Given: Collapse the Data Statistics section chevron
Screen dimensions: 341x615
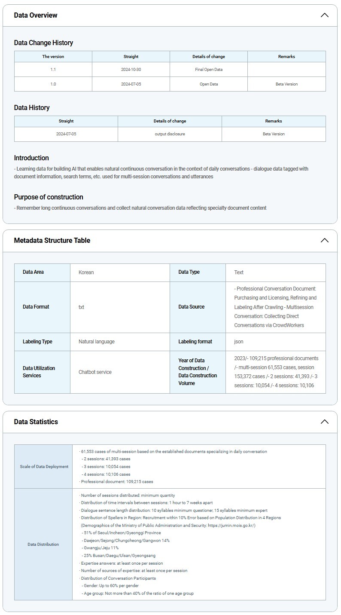Looking at the screenshot, I should [324, 422].
